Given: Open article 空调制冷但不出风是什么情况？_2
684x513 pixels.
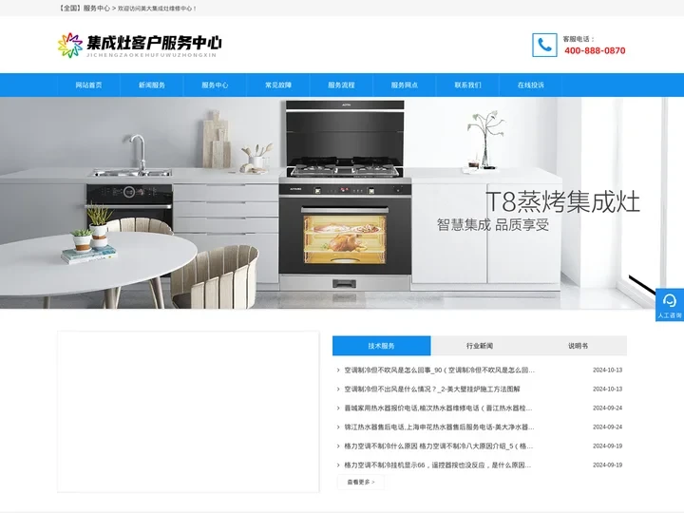Looking at the screenshot, I should 432,389.
